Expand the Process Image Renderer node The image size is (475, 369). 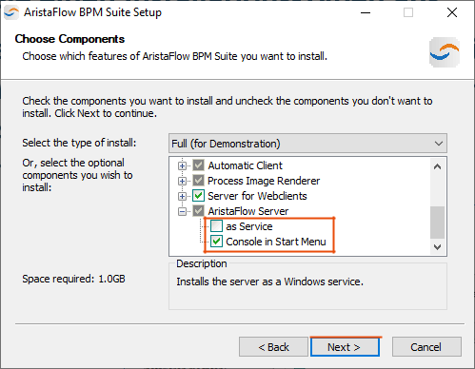182,181
